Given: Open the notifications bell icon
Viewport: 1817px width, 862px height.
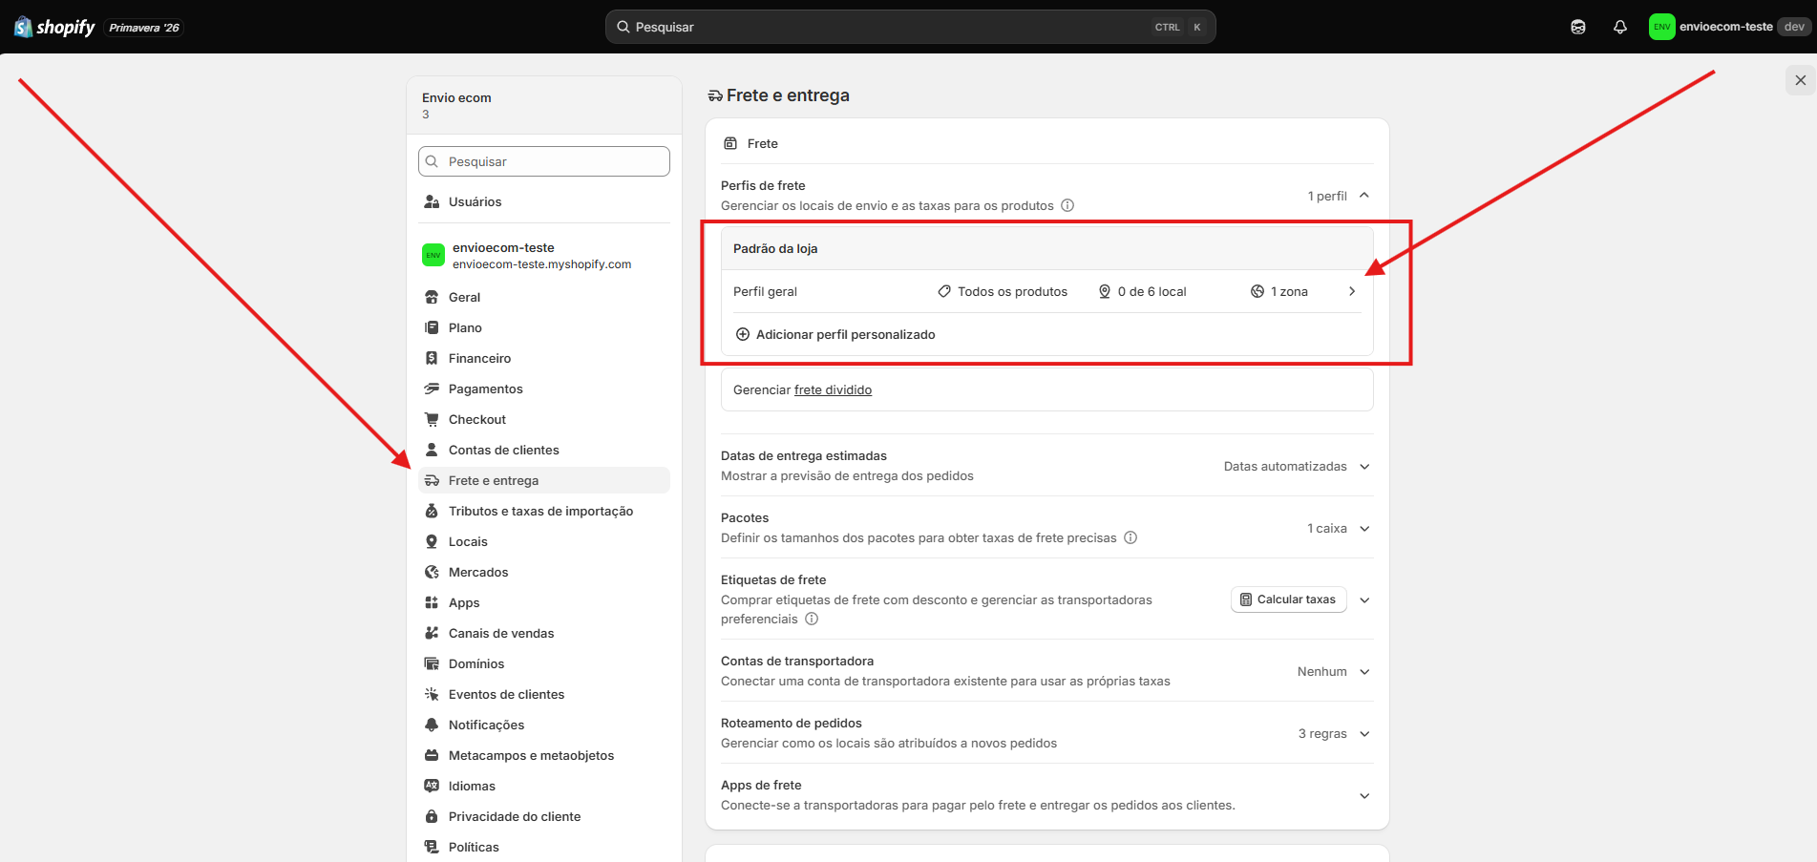Looking at the screenshot, I should coord(1620,27).
